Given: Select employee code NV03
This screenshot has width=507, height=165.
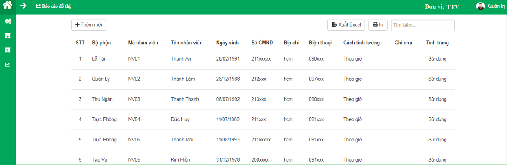Looking at the screenshot, I should point(134,99).
